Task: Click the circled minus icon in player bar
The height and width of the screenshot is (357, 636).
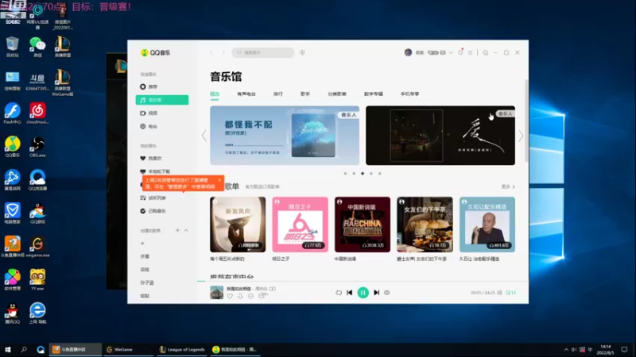Action: pyautogui.click(x=250, y=296)
